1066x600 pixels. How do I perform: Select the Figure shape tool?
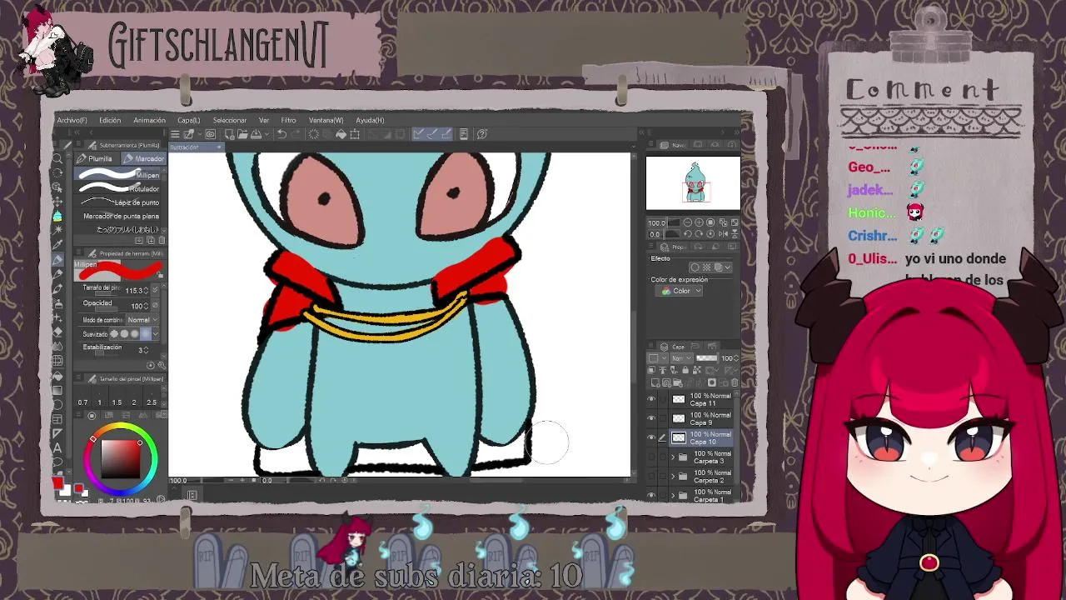(x=57, y=405)
